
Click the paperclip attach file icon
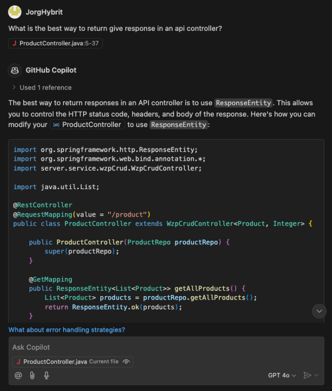coord(32,375)
